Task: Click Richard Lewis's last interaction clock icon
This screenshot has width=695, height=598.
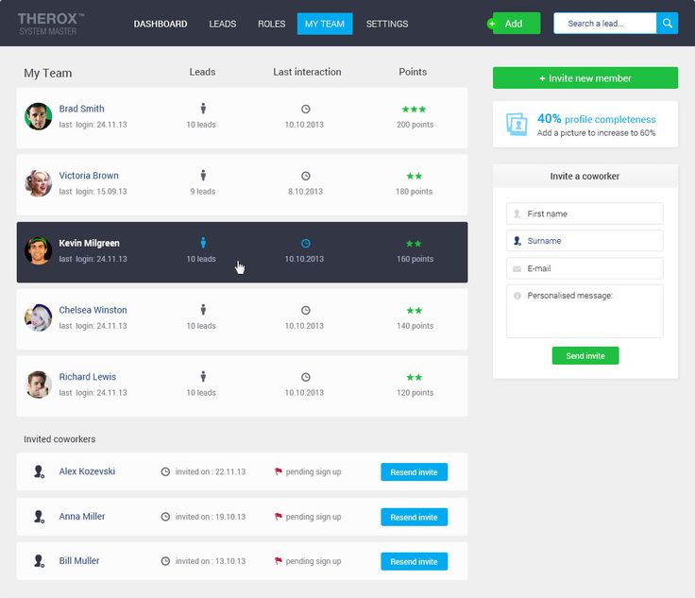Action: pyautogui.click(x=305, y=377)
